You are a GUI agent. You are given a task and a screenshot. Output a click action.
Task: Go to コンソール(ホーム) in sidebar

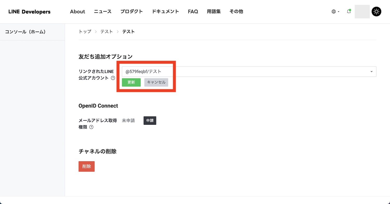[x=25, y=32]
